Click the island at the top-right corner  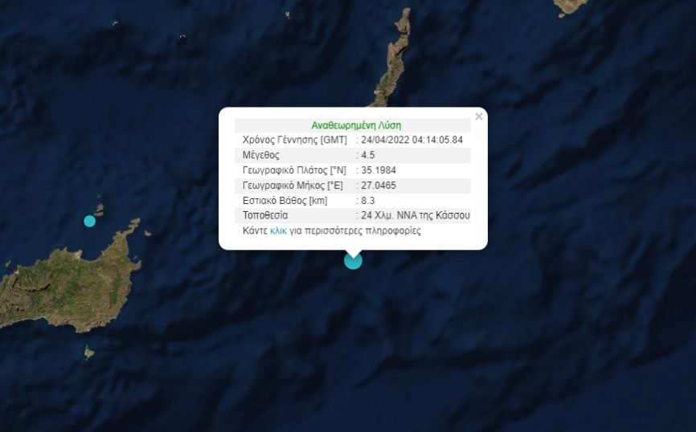click(x=571, y=6)
